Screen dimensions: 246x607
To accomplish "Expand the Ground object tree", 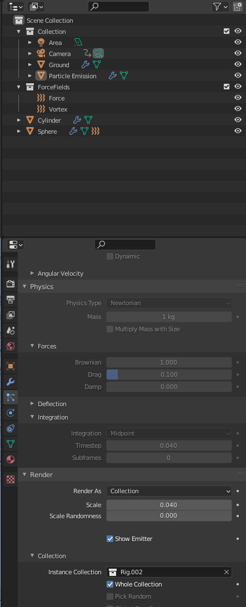I will tap(30, 65).
